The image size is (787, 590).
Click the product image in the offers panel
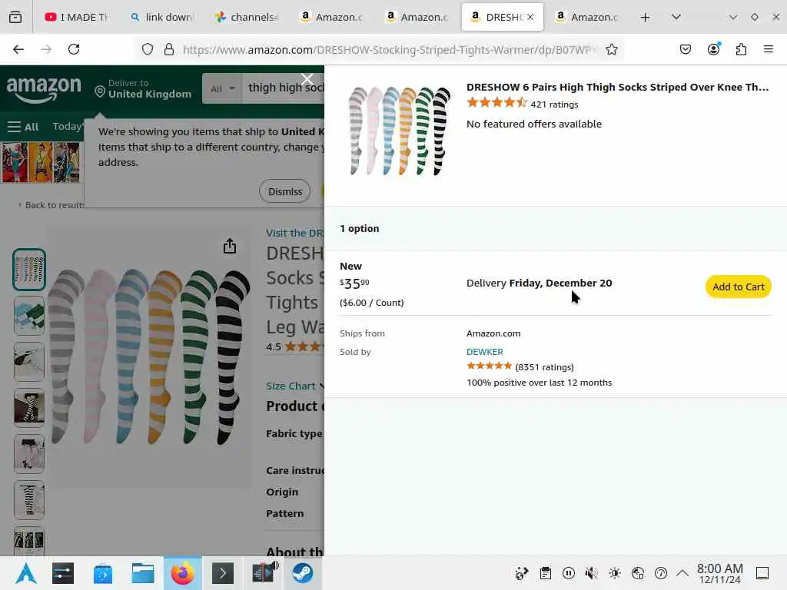pos(400,131)
